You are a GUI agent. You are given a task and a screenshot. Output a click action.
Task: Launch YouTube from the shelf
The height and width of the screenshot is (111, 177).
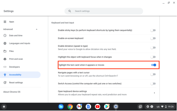coord(98,107)
